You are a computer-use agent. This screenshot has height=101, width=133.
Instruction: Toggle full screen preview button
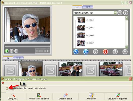[16, 51]
